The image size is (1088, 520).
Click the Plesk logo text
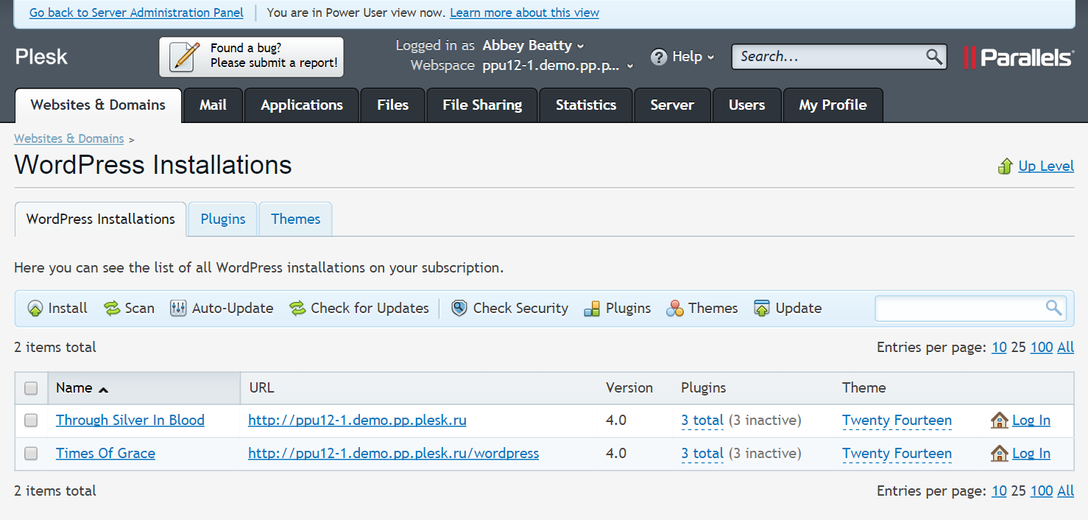click(41, 57)
